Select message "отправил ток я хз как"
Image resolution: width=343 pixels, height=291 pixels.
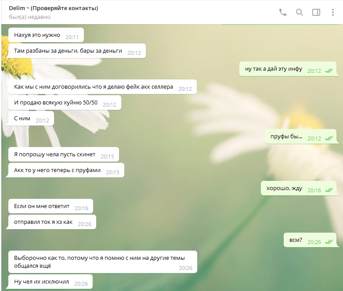43,222
